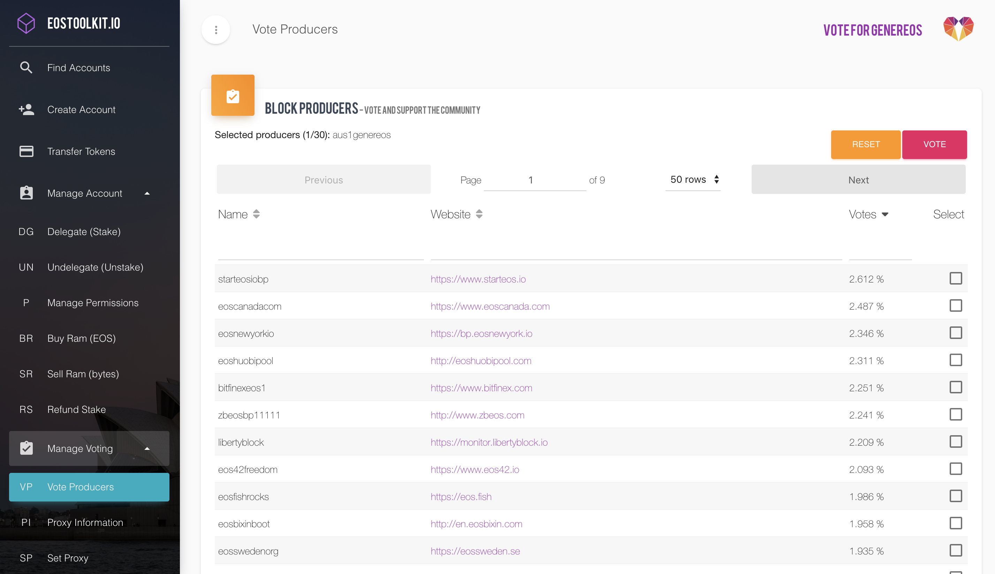Click the BR Buy Ram abbreviation icon
The image size is (995, 574).
pyautogui.click(x=26, y=338)
